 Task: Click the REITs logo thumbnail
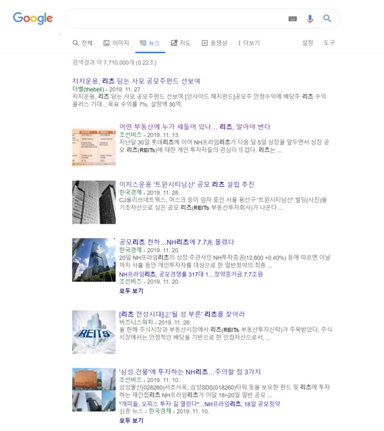click(94, 332)
